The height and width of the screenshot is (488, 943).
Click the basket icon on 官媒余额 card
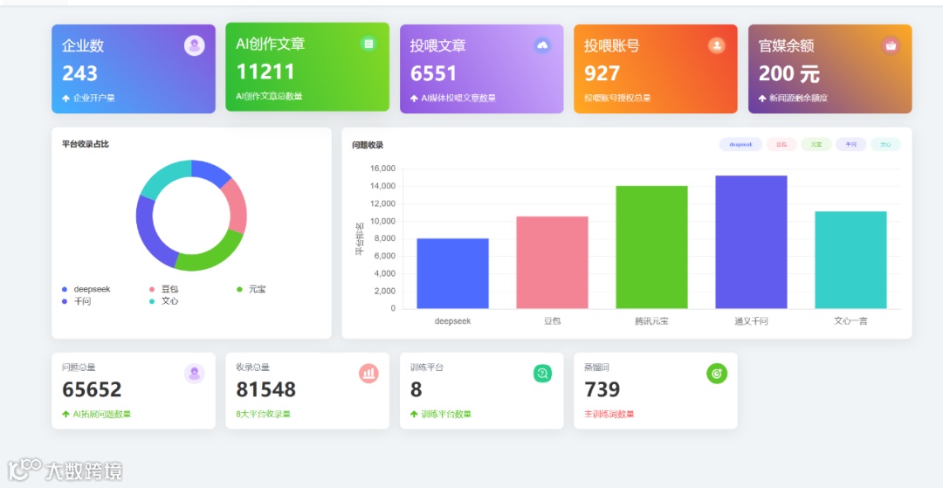(891, 45)
